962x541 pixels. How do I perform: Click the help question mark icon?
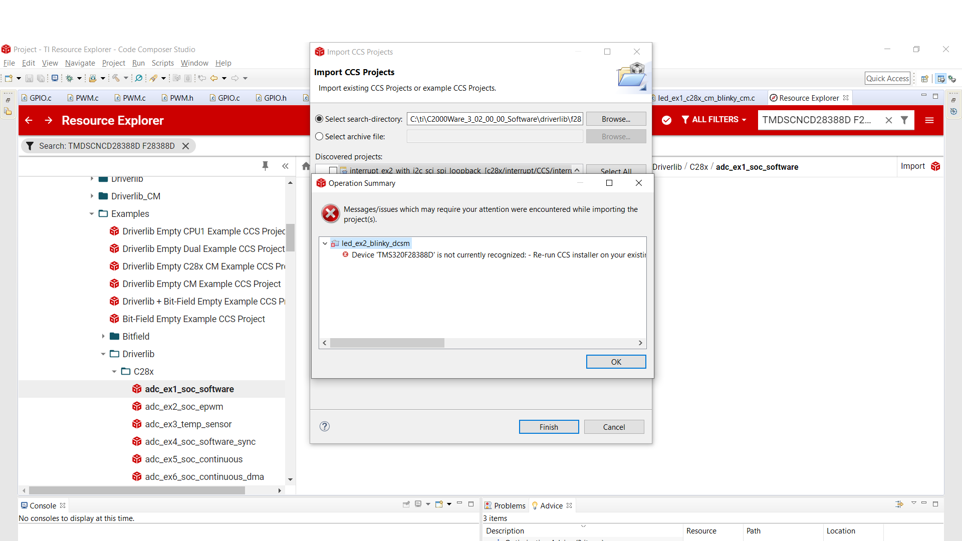coord(325,426)
